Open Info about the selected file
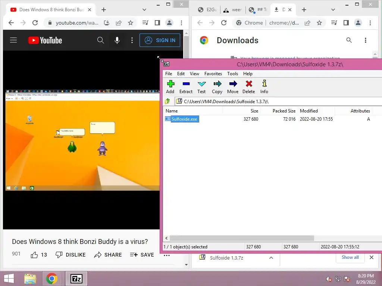The width and height of the screenshot is (382, 286). pyautogui.click(x=264, y=87)
